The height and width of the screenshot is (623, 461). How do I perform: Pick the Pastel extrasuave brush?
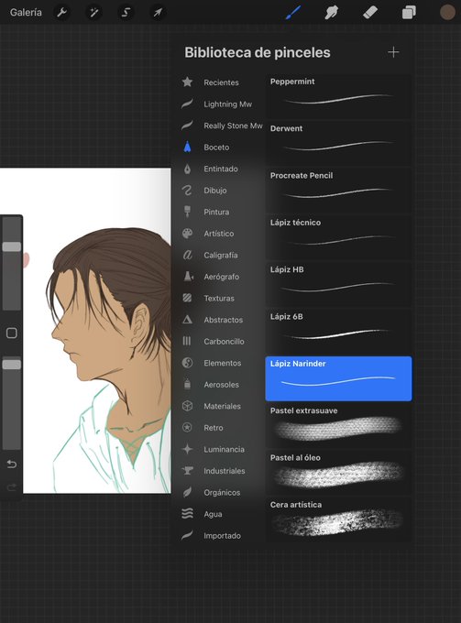pos(338,426)
